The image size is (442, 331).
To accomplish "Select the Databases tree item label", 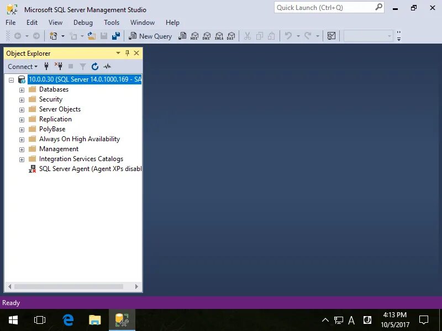I will 54,89.
